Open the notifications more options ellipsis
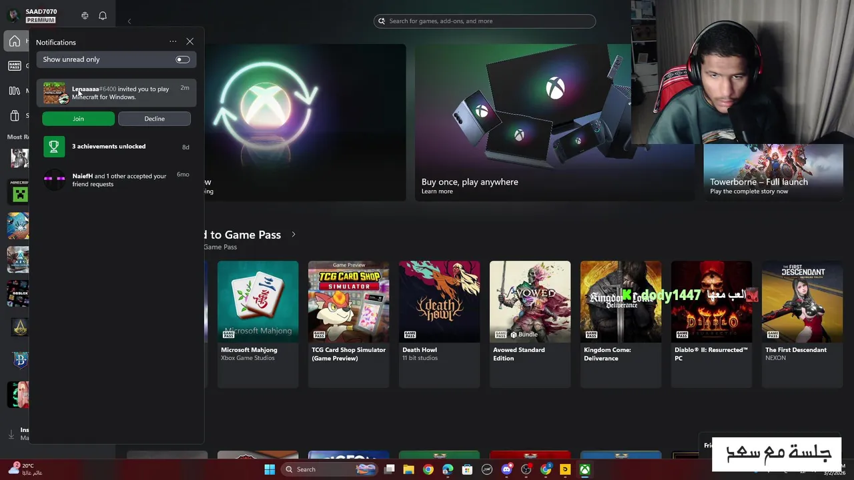 (173, 42)
